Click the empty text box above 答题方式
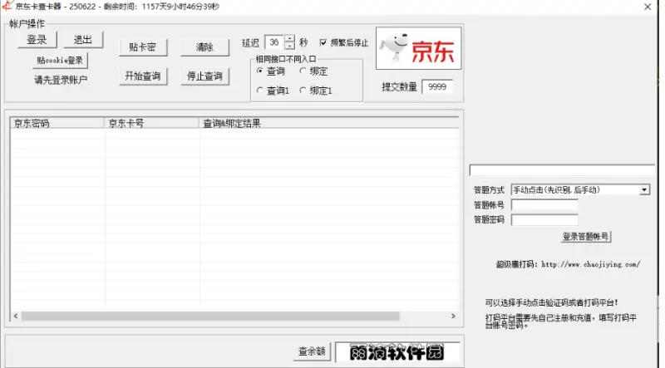The height and width of the screenshot is (368, 665). click(563, 170)
